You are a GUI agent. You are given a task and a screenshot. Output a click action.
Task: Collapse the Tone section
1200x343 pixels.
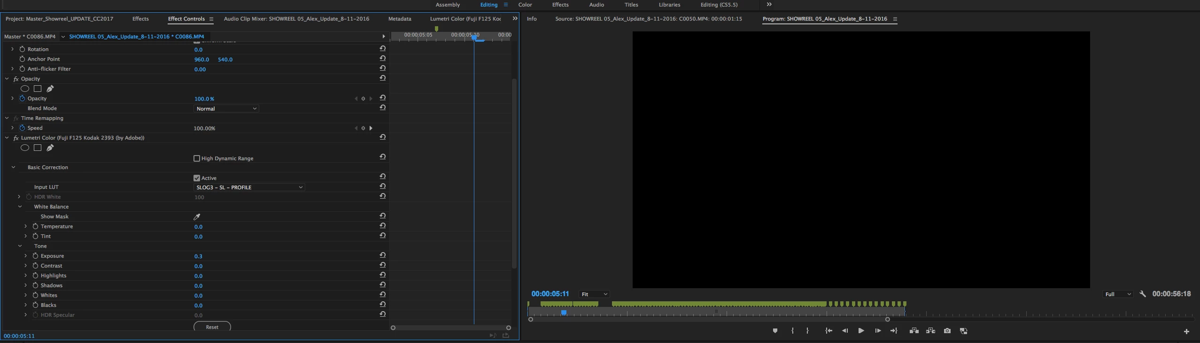[20, 246]
